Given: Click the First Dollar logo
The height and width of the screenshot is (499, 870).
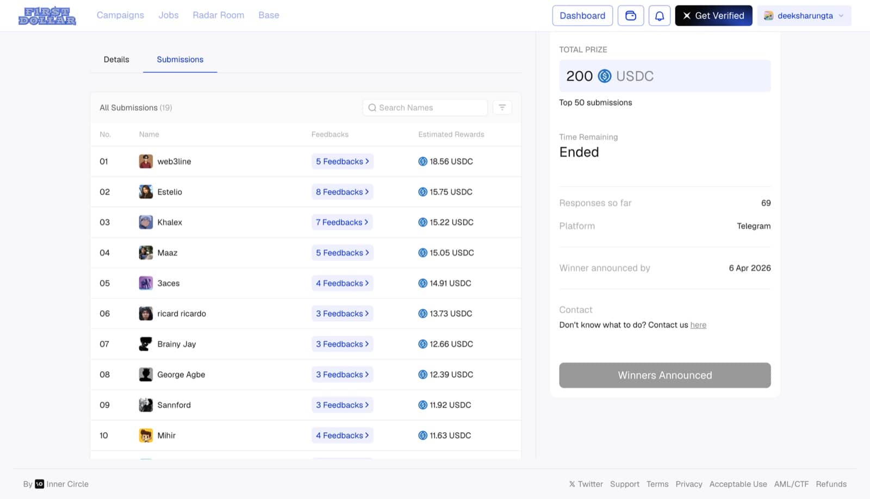Looking at the screenshot, I should 47,16.
